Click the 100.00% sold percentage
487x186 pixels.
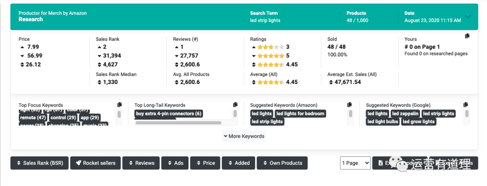(337, 55)
